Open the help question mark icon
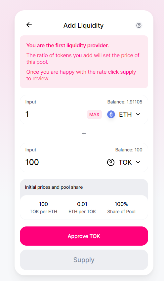 [139, 25]
